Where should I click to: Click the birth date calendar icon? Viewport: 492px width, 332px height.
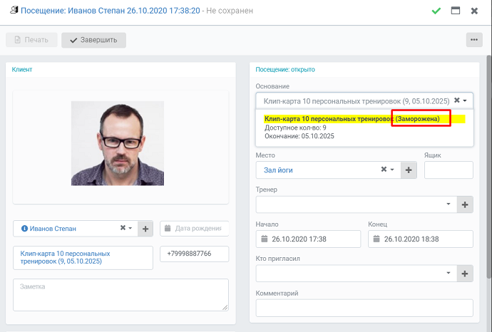tap(168, 228)
